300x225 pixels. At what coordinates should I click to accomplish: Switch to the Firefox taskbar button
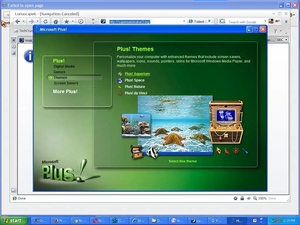pos(60,221)
